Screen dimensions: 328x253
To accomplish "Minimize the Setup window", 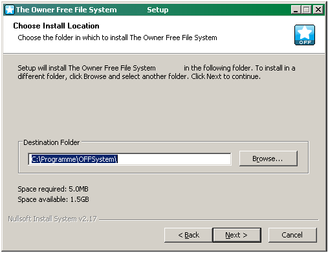I will coord(296,10).
